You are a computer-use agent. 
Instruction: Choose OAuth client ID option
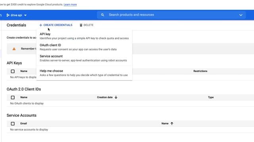click(84, 47)
